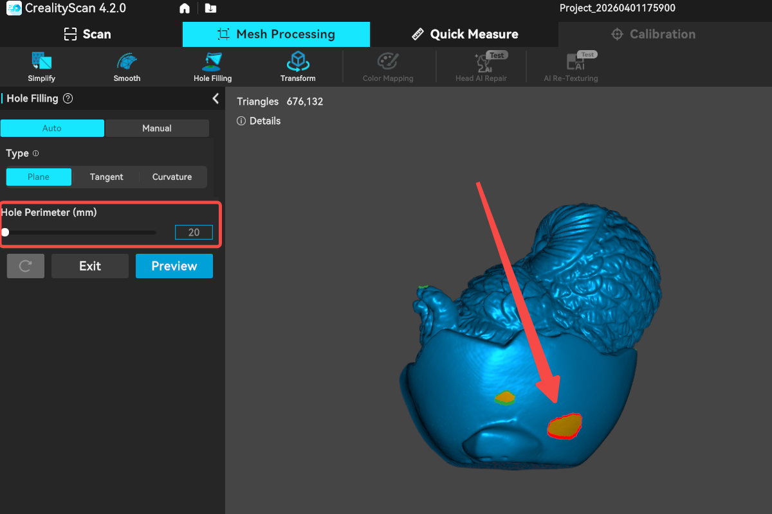This screenshot has width=772, height=514.
Task: Click the info icon beside Type
Action: 36,154
